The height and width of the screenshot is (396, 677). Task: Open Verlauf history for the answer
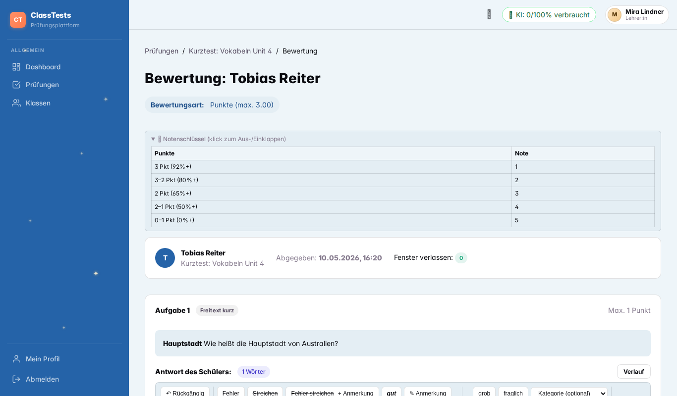(x=634, y=372)
